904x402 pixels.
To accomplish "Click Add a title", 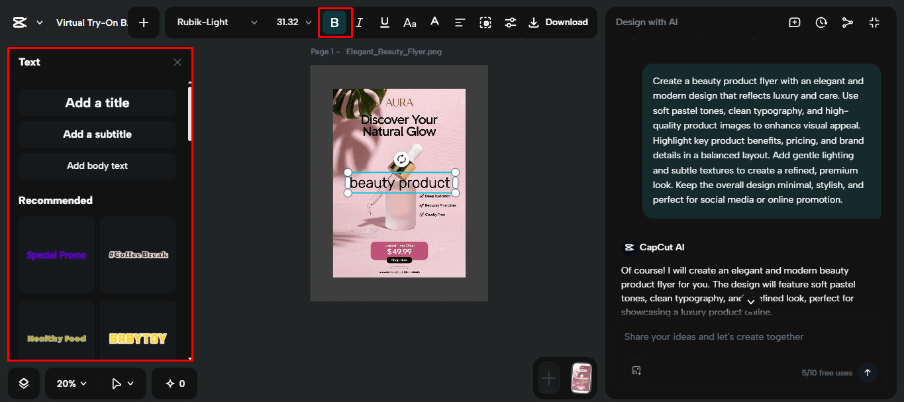I will point(97,103).
